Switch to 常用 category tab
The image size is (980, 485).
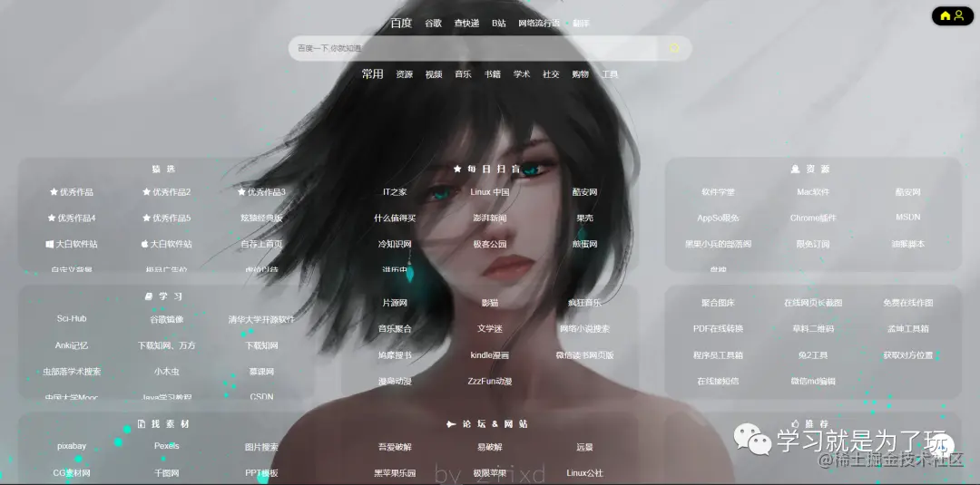coord(373,73)
